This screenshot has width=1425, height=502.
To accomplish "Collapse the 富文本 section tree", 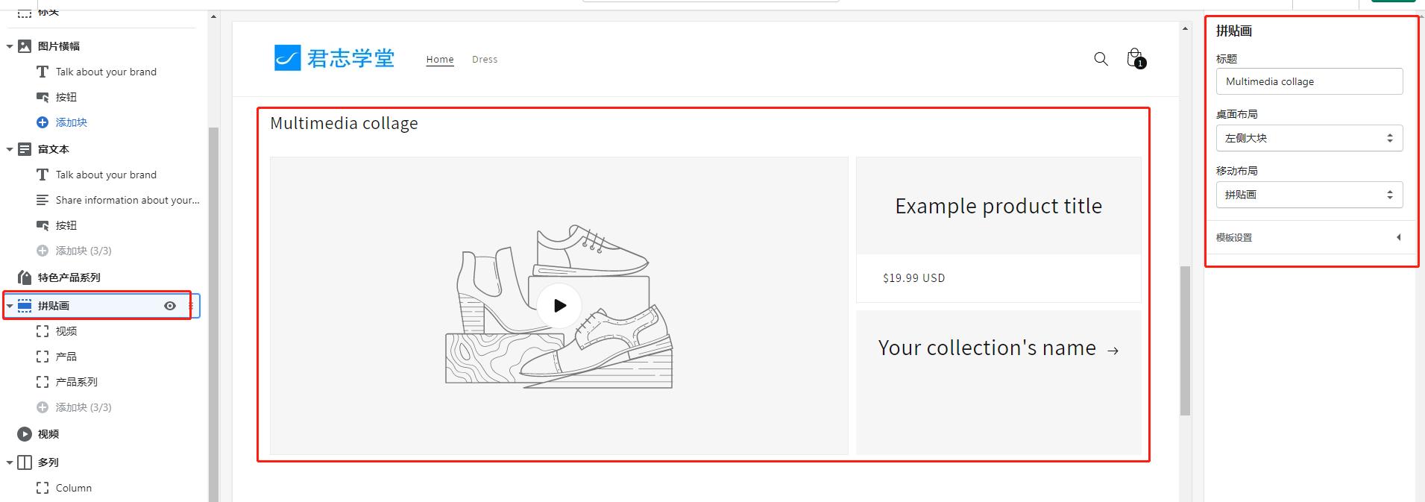I will pos(10,149).
